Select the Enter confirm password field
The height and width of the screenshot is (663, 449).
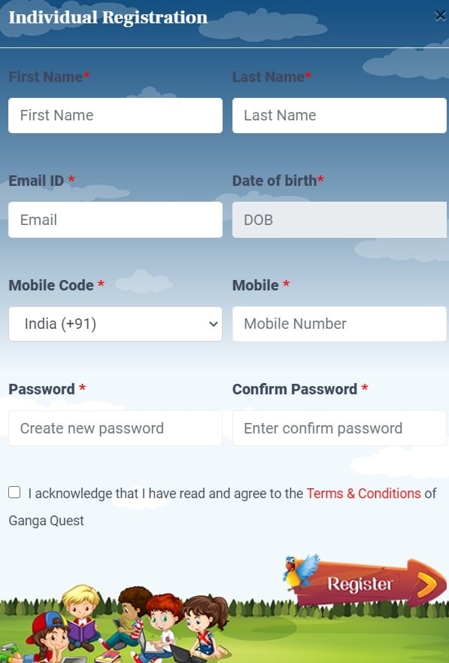tap(339, 428)
